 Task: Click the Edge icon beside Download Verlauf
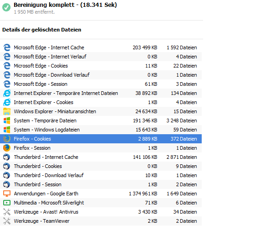point(7,75)
